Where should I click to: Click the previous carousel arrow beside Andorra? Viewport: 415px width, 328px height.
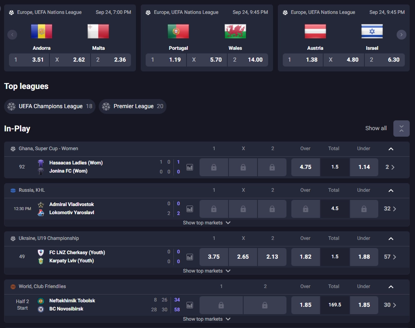coord(12,35)
